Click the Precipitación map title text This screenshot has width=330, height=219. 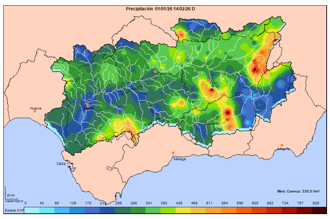[x=160, y=9]
